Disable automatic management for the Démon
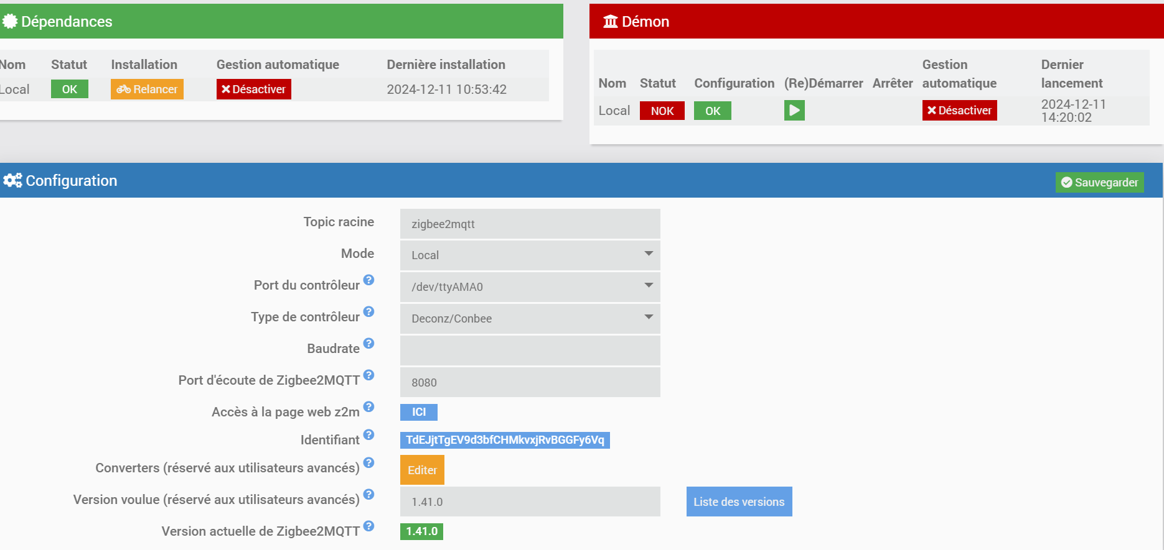 click(959, 111)
